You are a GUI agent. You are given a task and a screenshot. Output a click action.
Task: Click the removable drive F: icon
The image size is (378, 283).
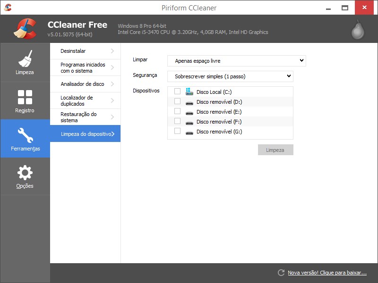coord(189,123)
